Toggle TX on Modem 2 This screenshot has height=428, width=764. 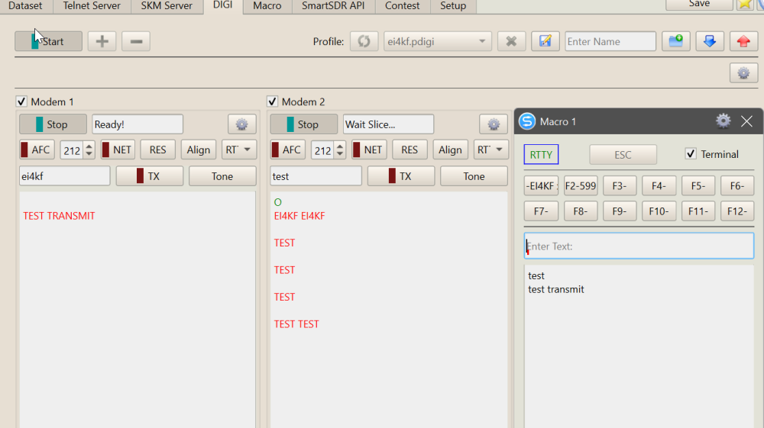tap(401, 176)
